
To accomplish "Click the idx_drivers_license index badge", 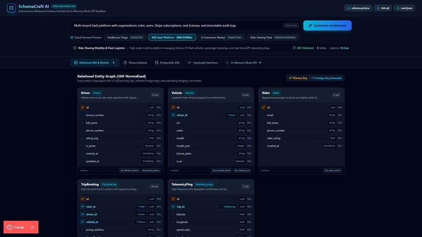I will [129, 170].
